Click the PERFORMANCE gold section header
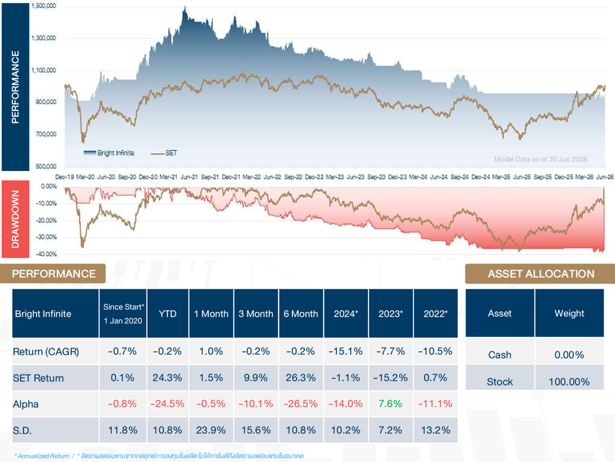 tap(53, 274)
